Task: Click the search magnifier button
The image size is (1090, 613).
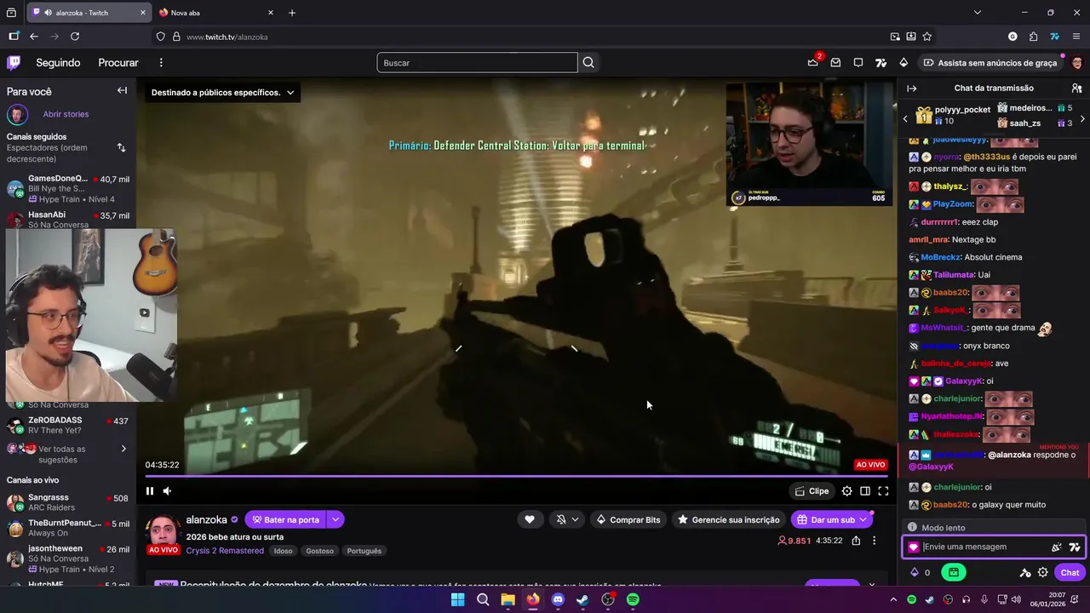Action: [x=588, y=62]
